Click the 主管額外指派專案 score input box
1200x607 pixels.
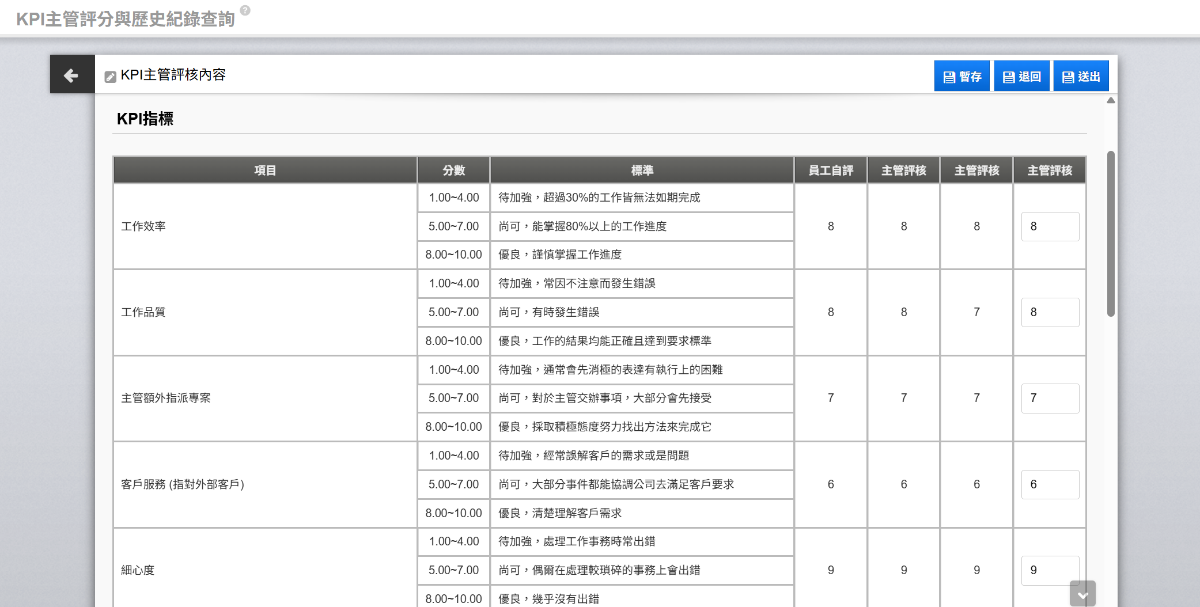click(x=1050, y=398)
